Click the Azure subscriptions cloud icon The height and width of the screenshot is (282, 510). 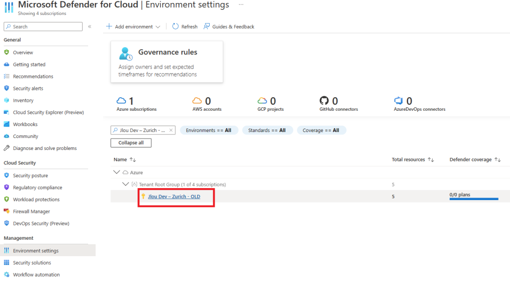[122, 100]
